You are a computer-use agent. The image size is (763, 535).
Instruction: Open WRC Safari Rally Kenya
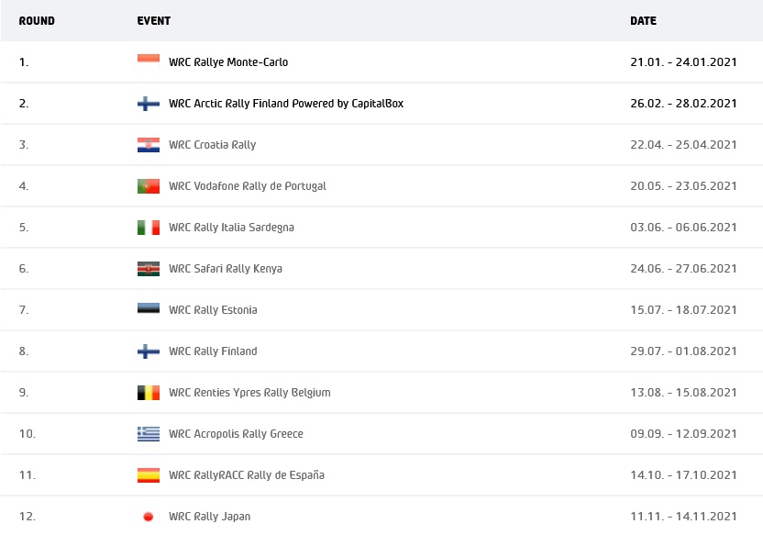click(226, 269)
